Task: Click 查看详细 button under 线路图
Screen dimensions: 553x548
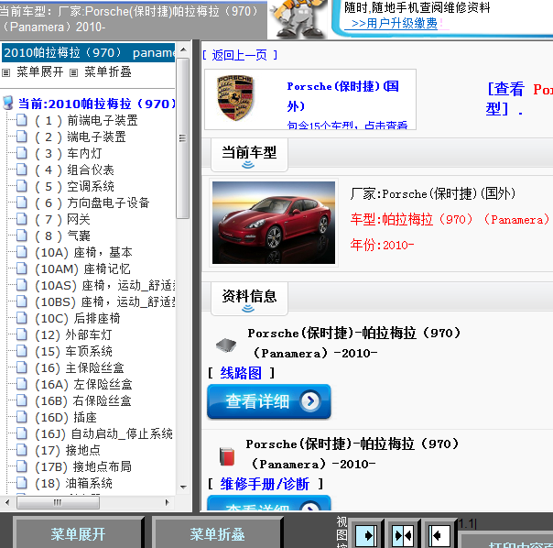Action: point(269,401)
